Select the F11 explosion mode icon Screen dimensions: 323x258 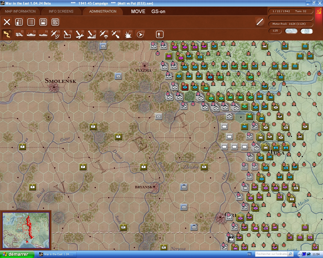[128, 34]
